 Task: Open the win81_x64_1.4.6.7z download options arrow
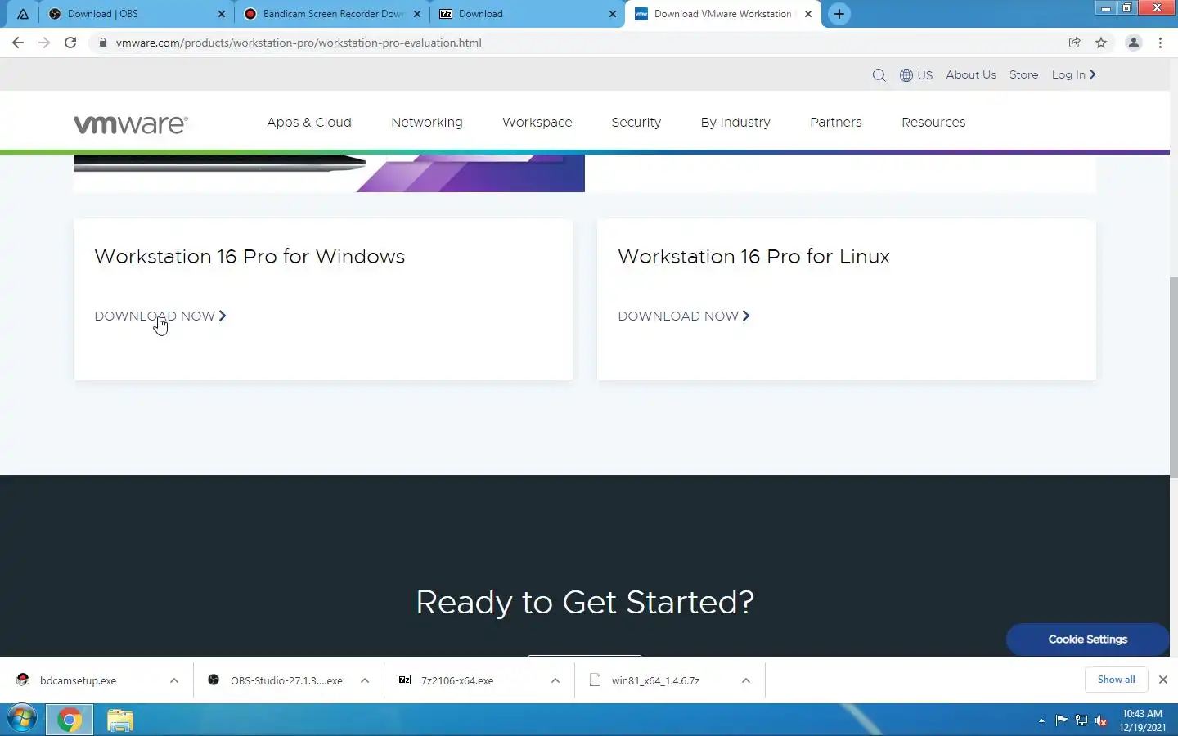746,680
